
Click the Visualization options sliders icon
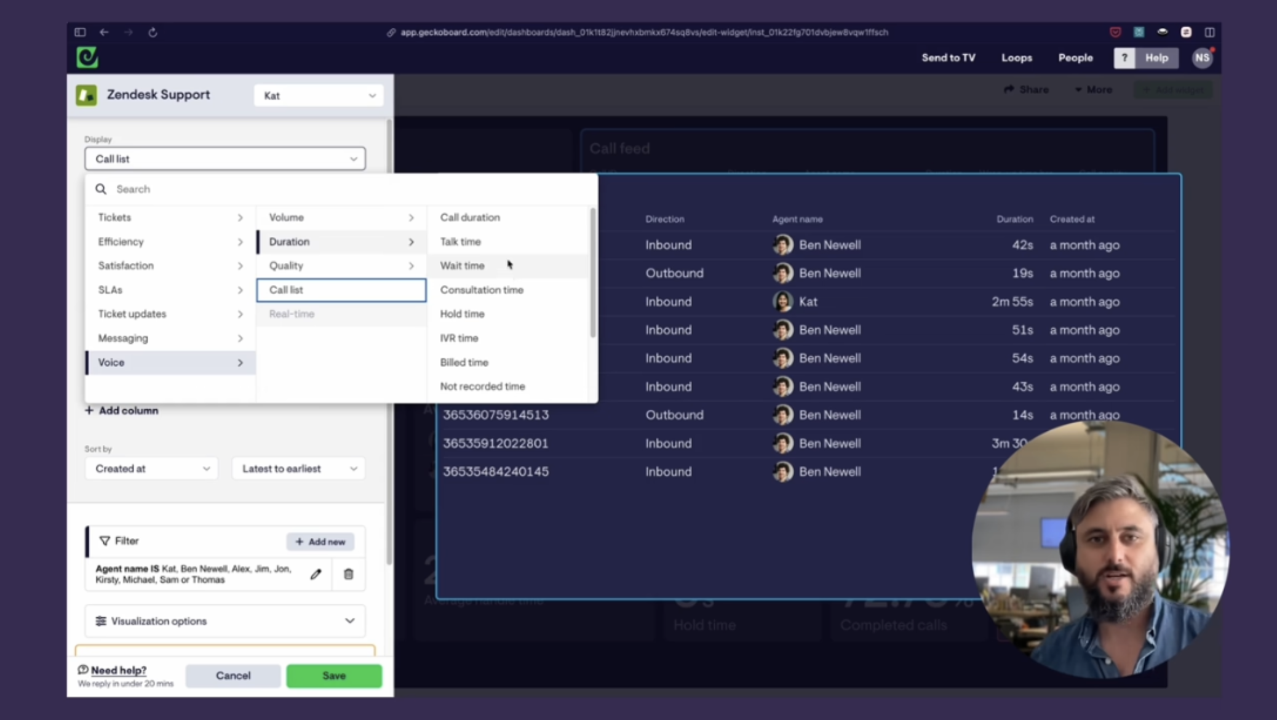101,621
